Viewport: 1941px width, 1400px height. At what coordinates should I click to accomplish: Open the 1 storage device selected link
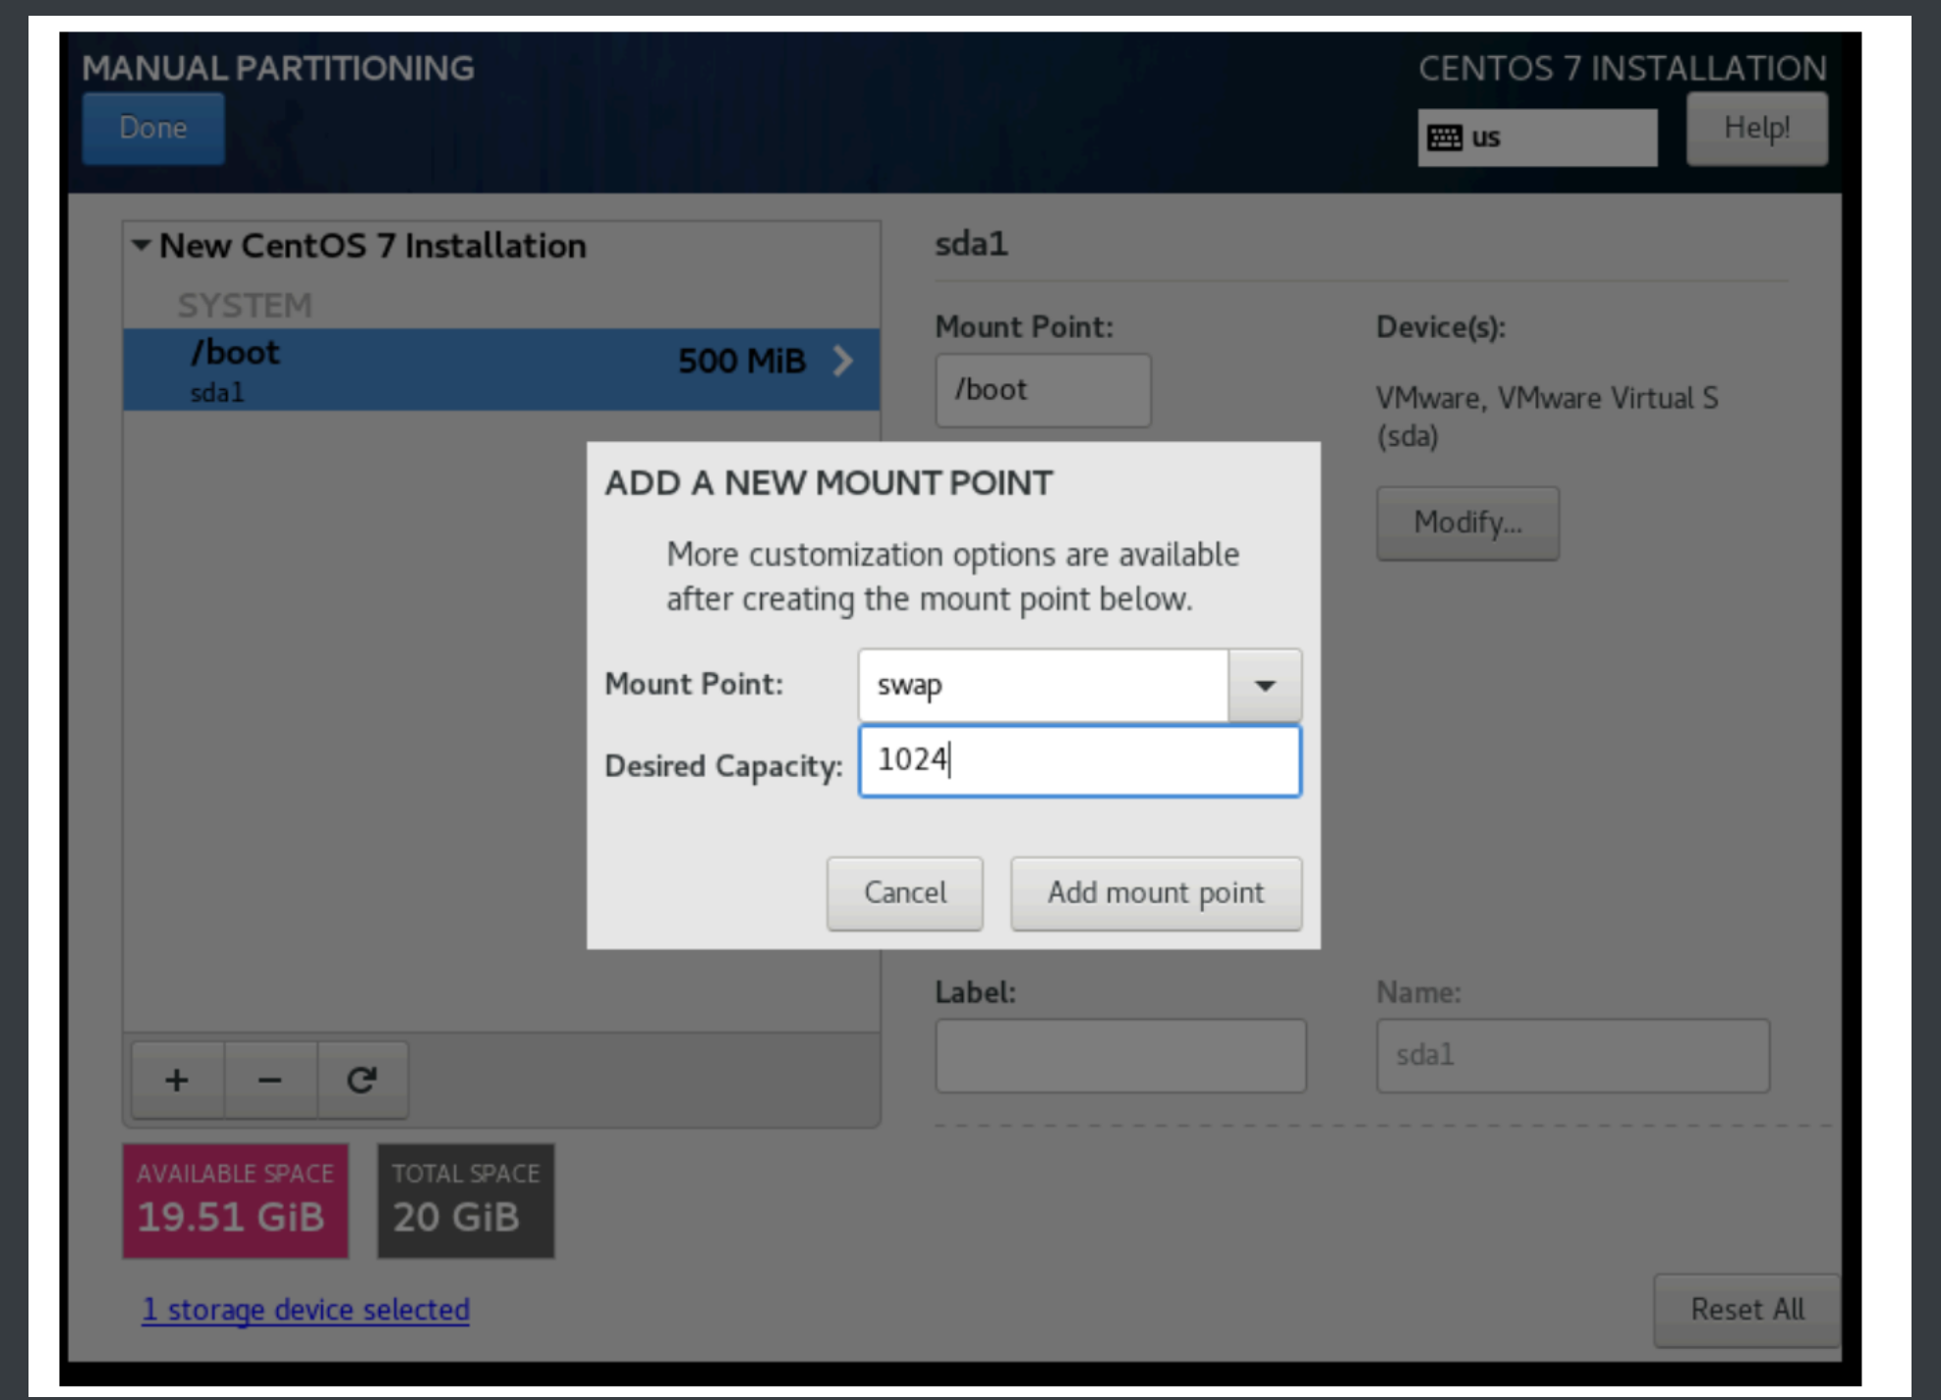(x=306, y=1309)
